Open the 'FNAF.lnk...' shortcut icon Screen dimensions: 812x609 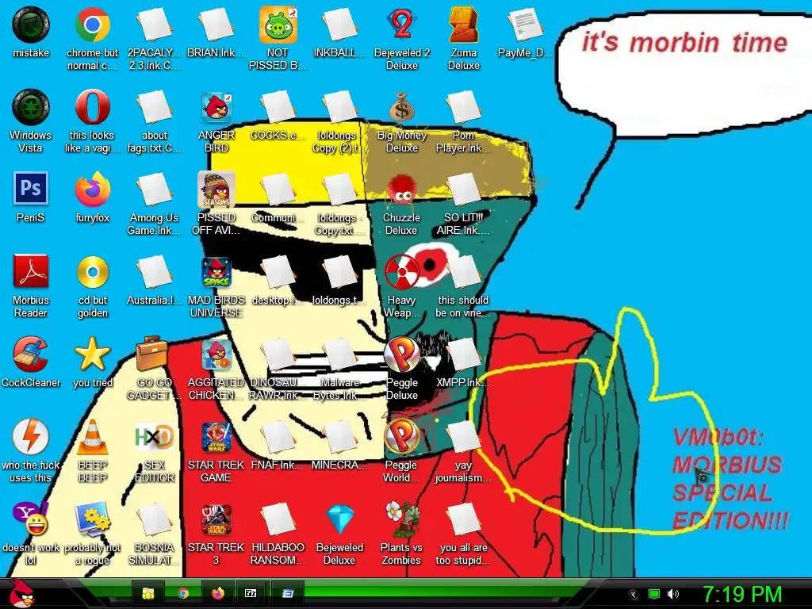tap(278, 437)
